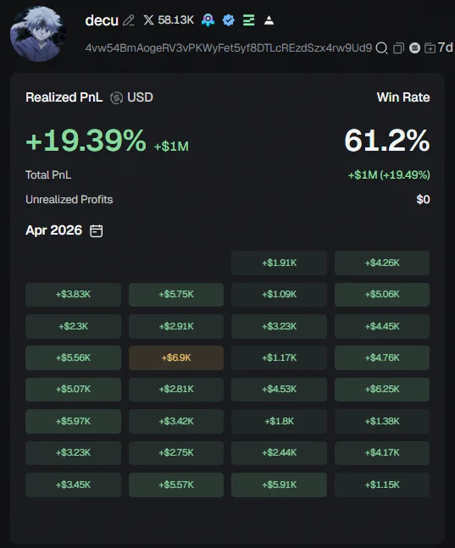455x548 pixels.
Task: Click the Unrealized Profits label
Action: 69,200
